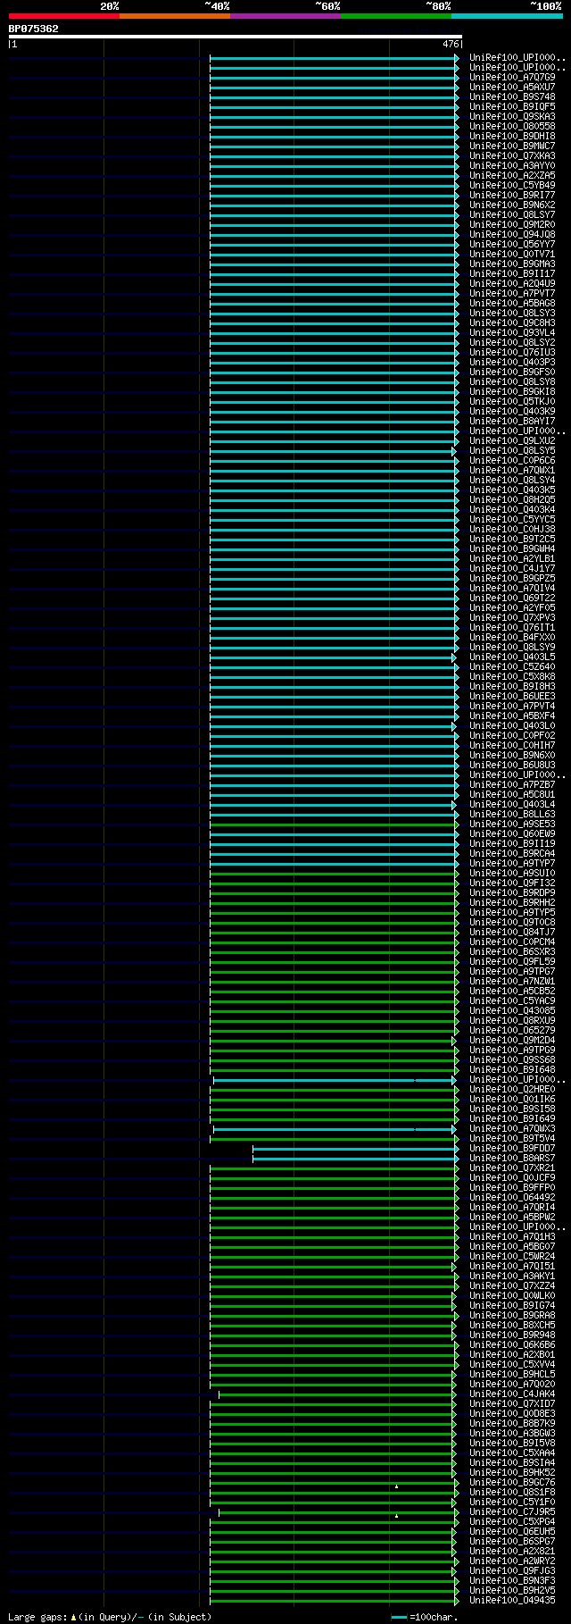Click label UniRef100_B9DHI8
Viewport: 571px width, 1624px height.
(512, 137)
